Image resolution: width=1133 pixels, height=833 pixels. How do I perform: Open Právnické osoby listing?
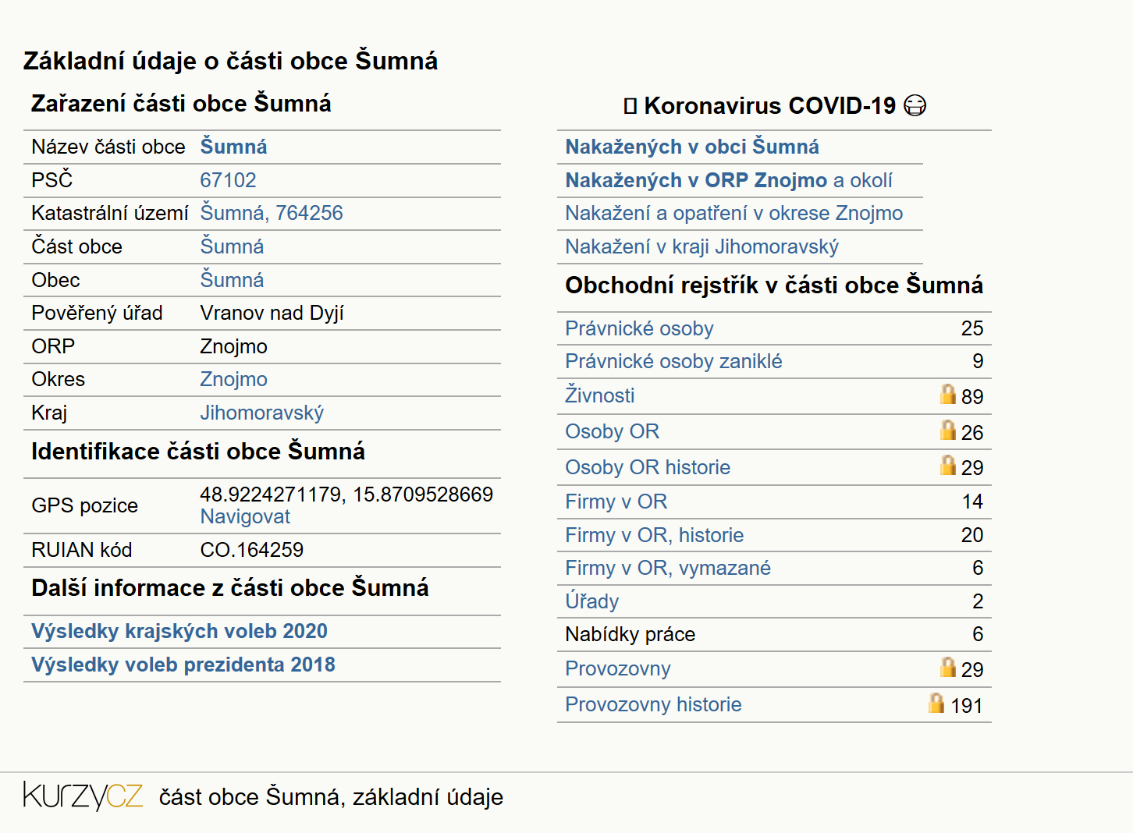pyautogui.click(x=639, y=328)
